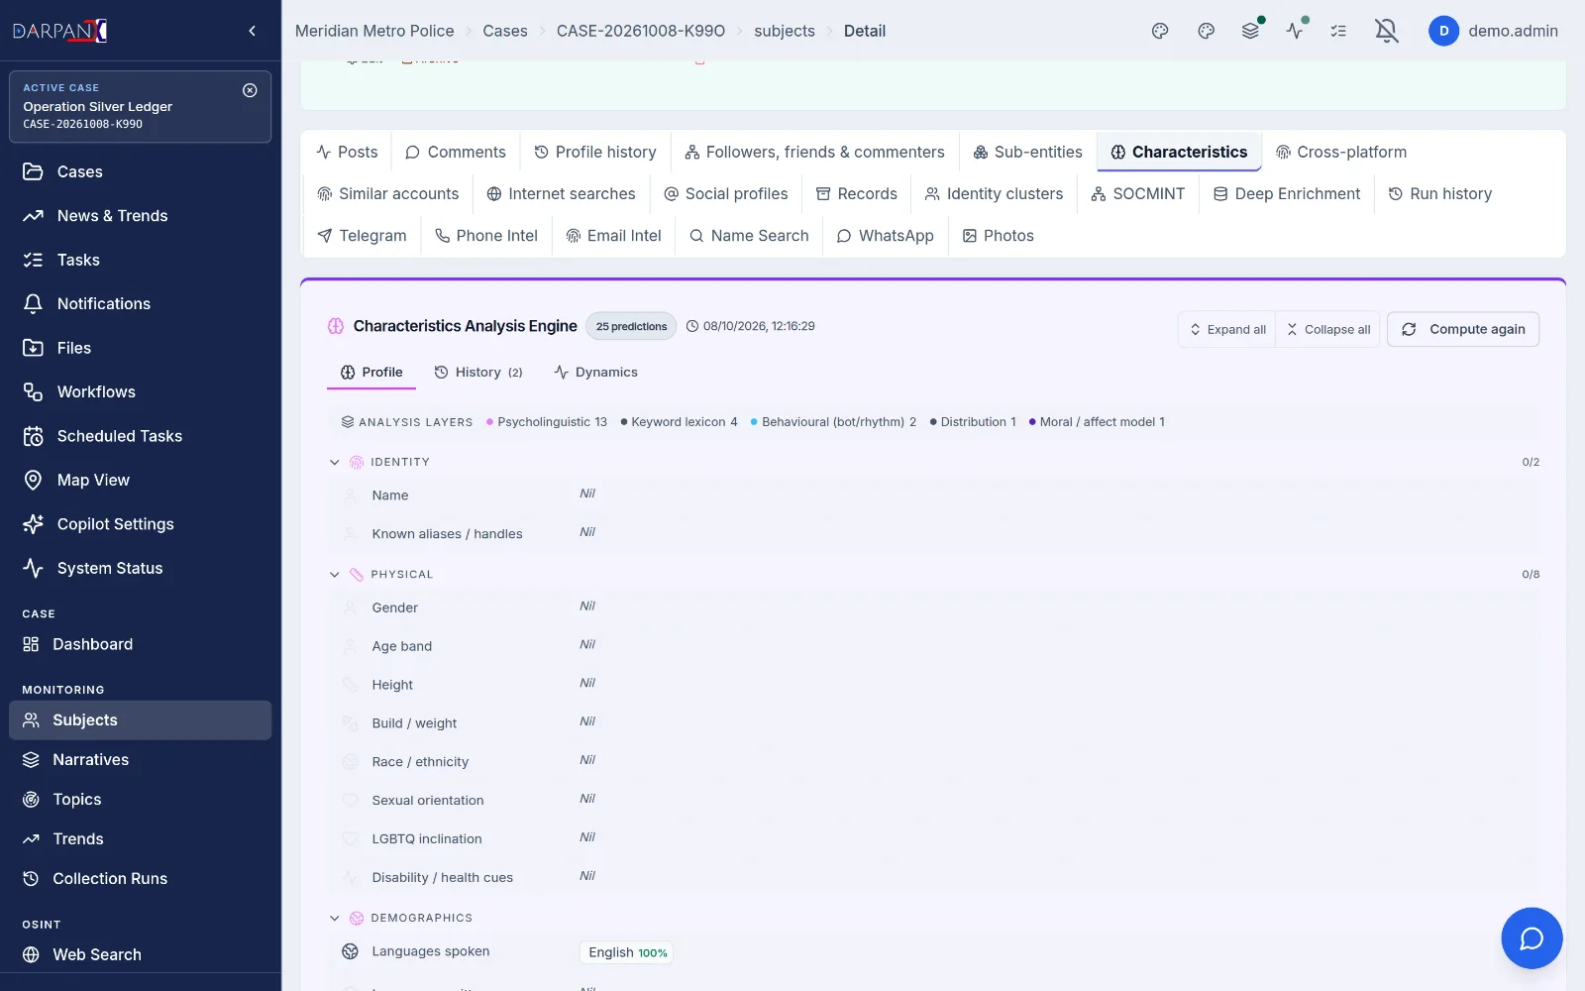1585x991 pixels.
Task: Go to News & Trends
Action: [141, 216]
